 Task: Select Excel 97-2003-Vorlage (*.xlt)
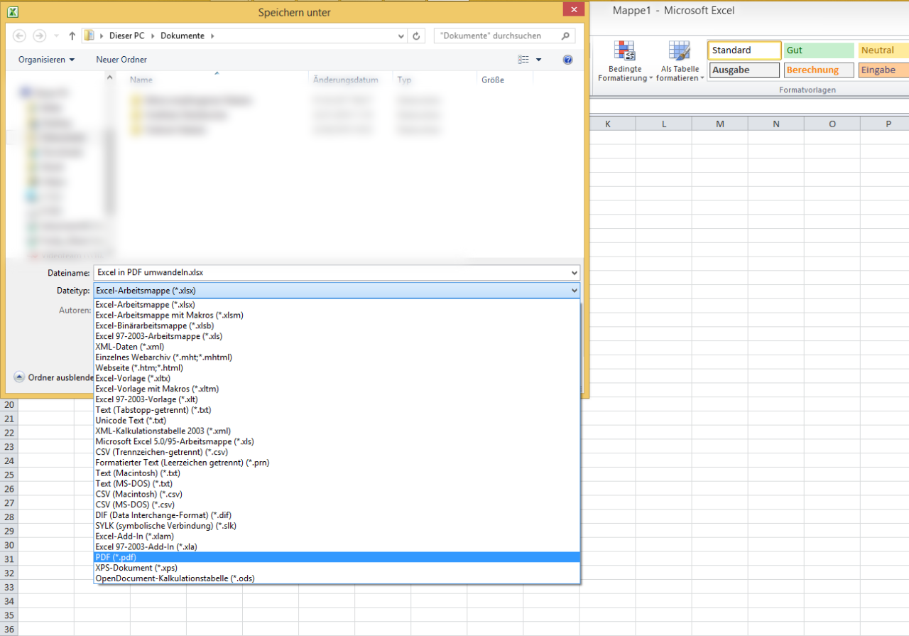337,399
